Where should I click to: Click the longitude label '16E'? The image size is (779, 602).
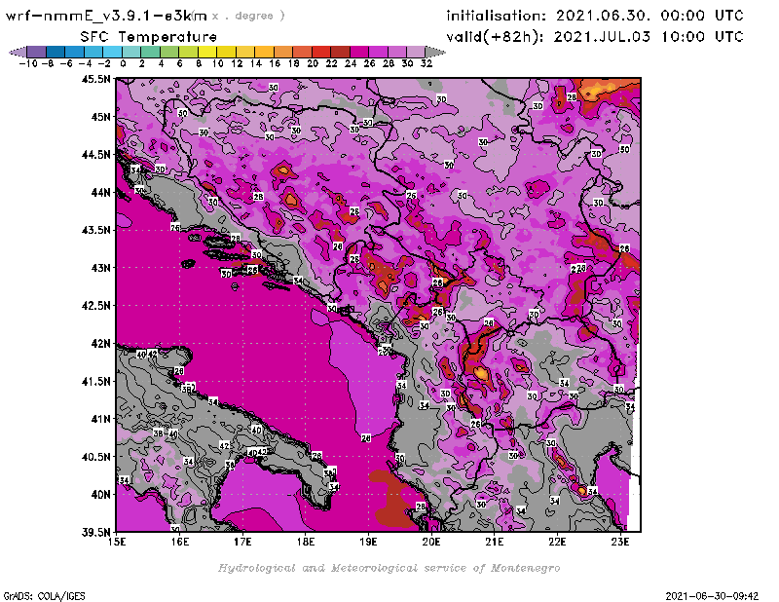click(x=180, y=542)
